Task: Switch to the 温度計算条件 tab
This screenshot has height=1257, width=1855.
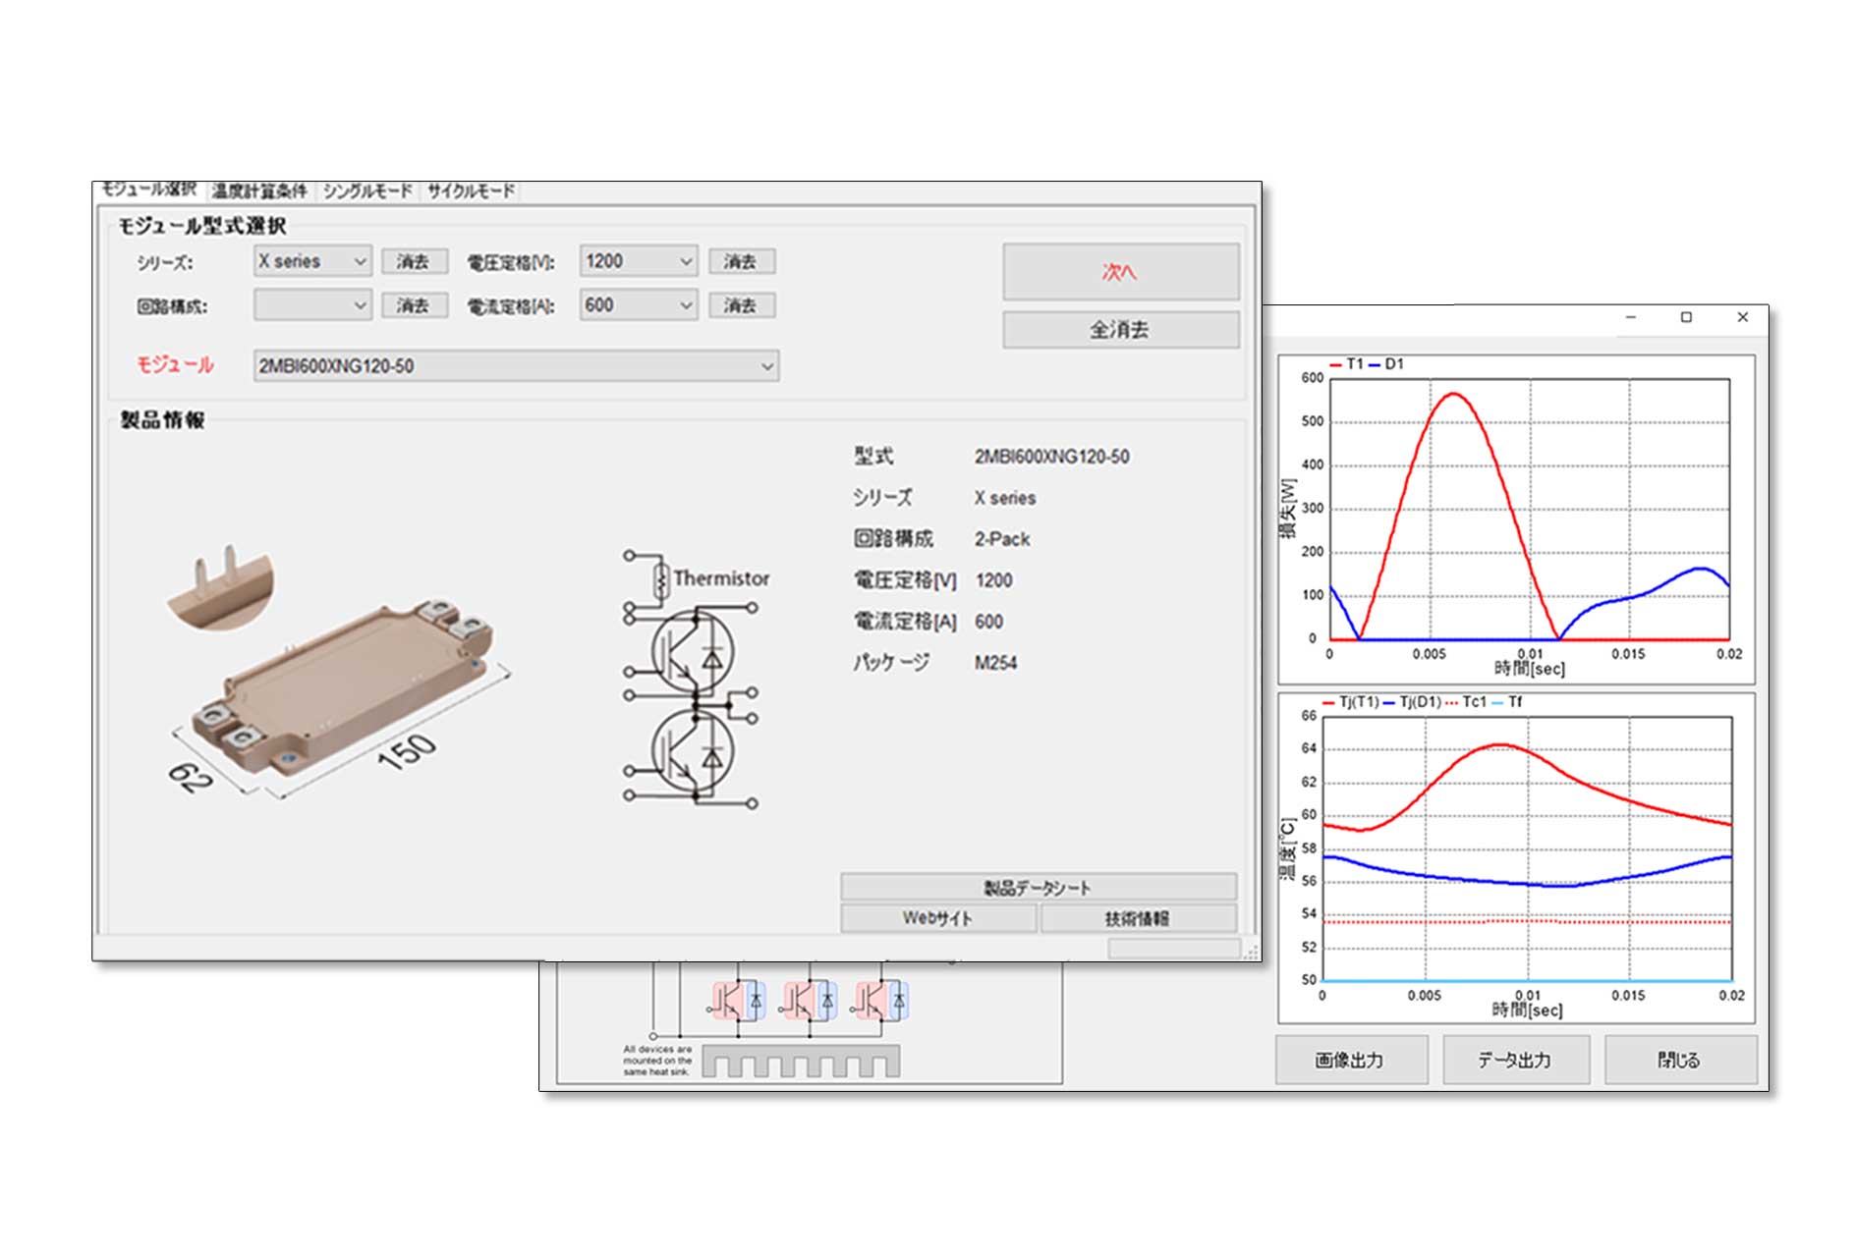Action: point(259,191)
